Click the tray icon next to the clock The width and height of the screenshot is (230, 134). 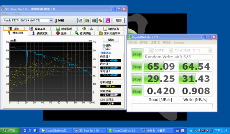click(211, 131)
